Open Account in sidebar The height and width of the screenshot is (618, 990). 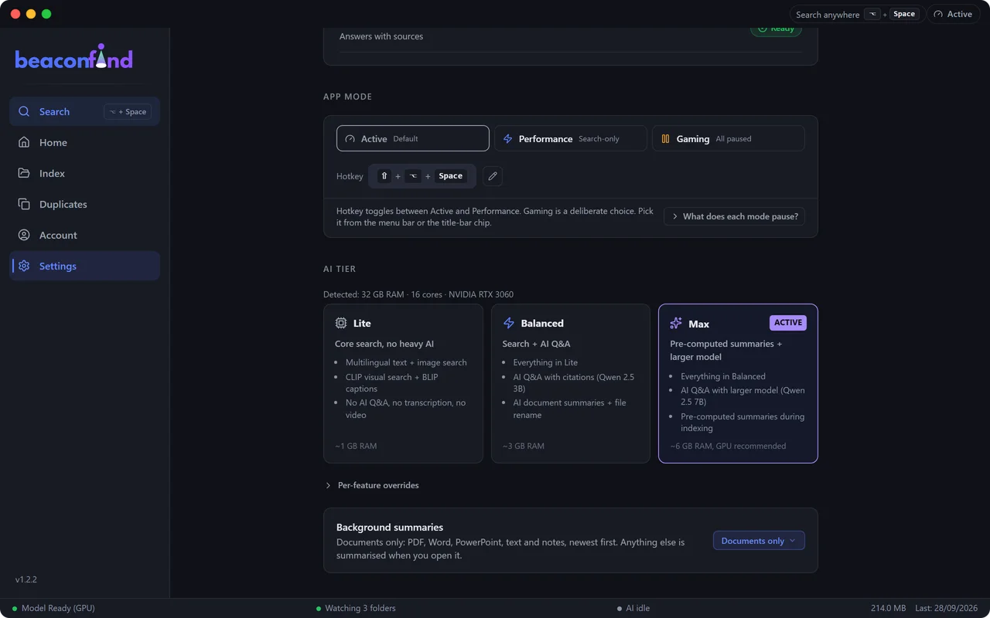click(84, 235)
